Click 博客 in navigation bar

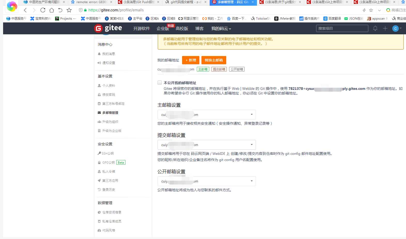click(199, 28)
